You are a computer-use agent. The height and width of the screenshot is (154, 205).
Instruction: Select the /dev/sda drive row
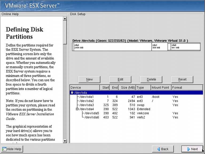[136, 93]
